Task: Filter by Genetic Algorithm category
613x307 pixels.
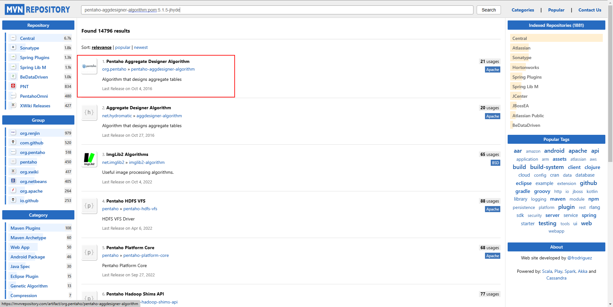Action: click(29, 286)
